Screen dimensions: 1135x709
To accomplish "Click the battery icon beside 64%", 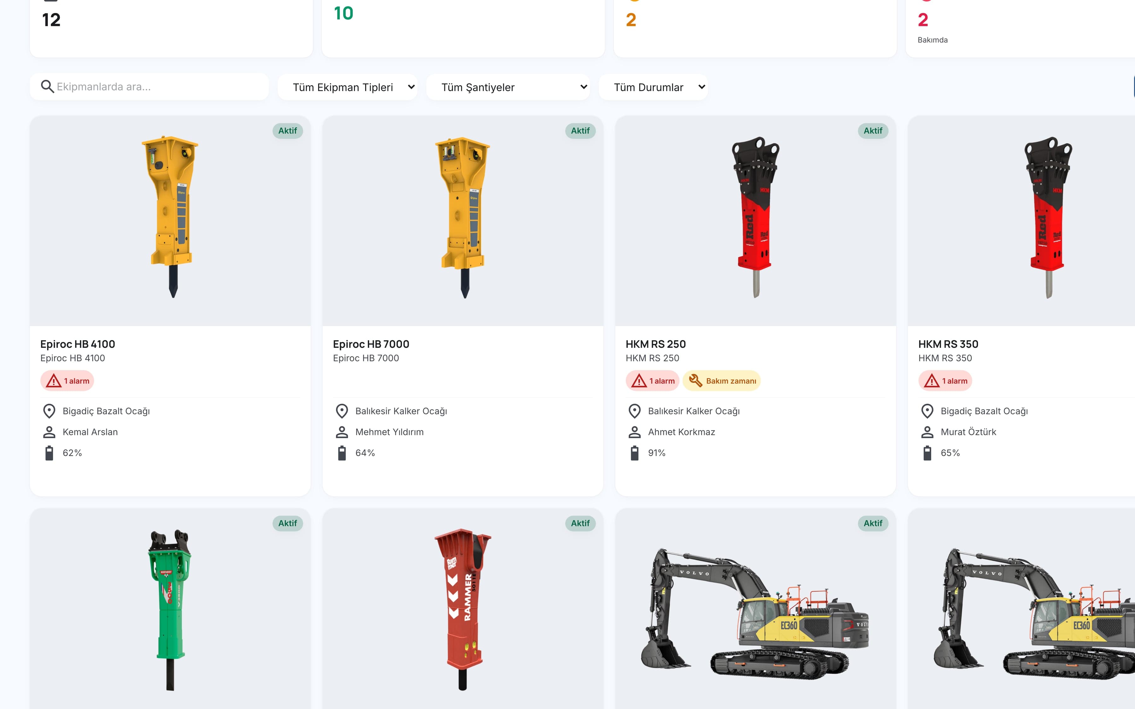I will point(342,453).
